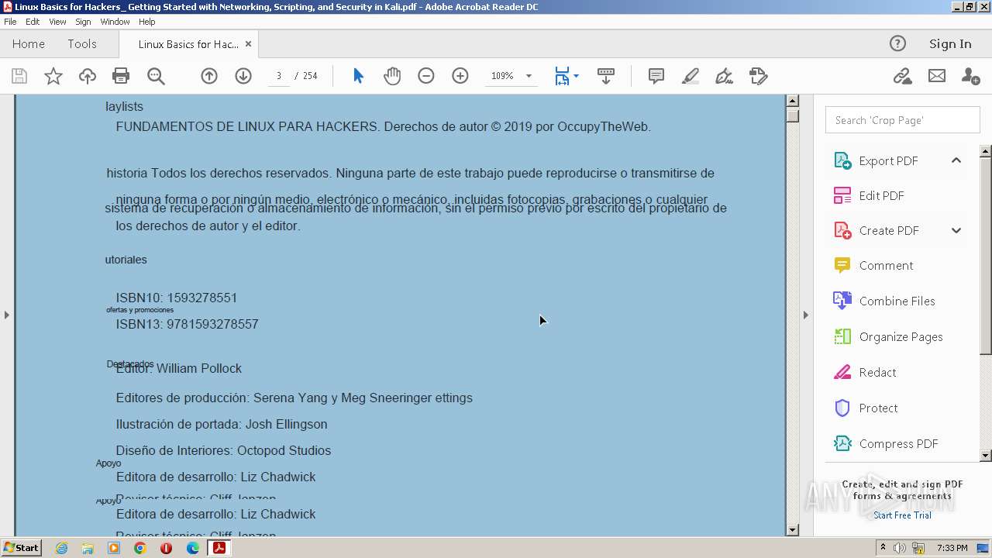Expand the Create PDF section chevron
This screenshot has height=558, width=992.
click(x=956, y=230)
